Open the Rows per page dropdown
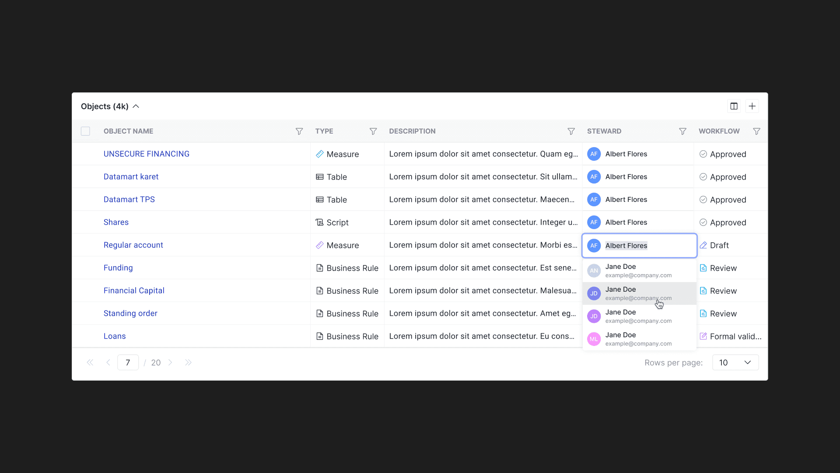 pyautogui.click(x=735, y=363)
